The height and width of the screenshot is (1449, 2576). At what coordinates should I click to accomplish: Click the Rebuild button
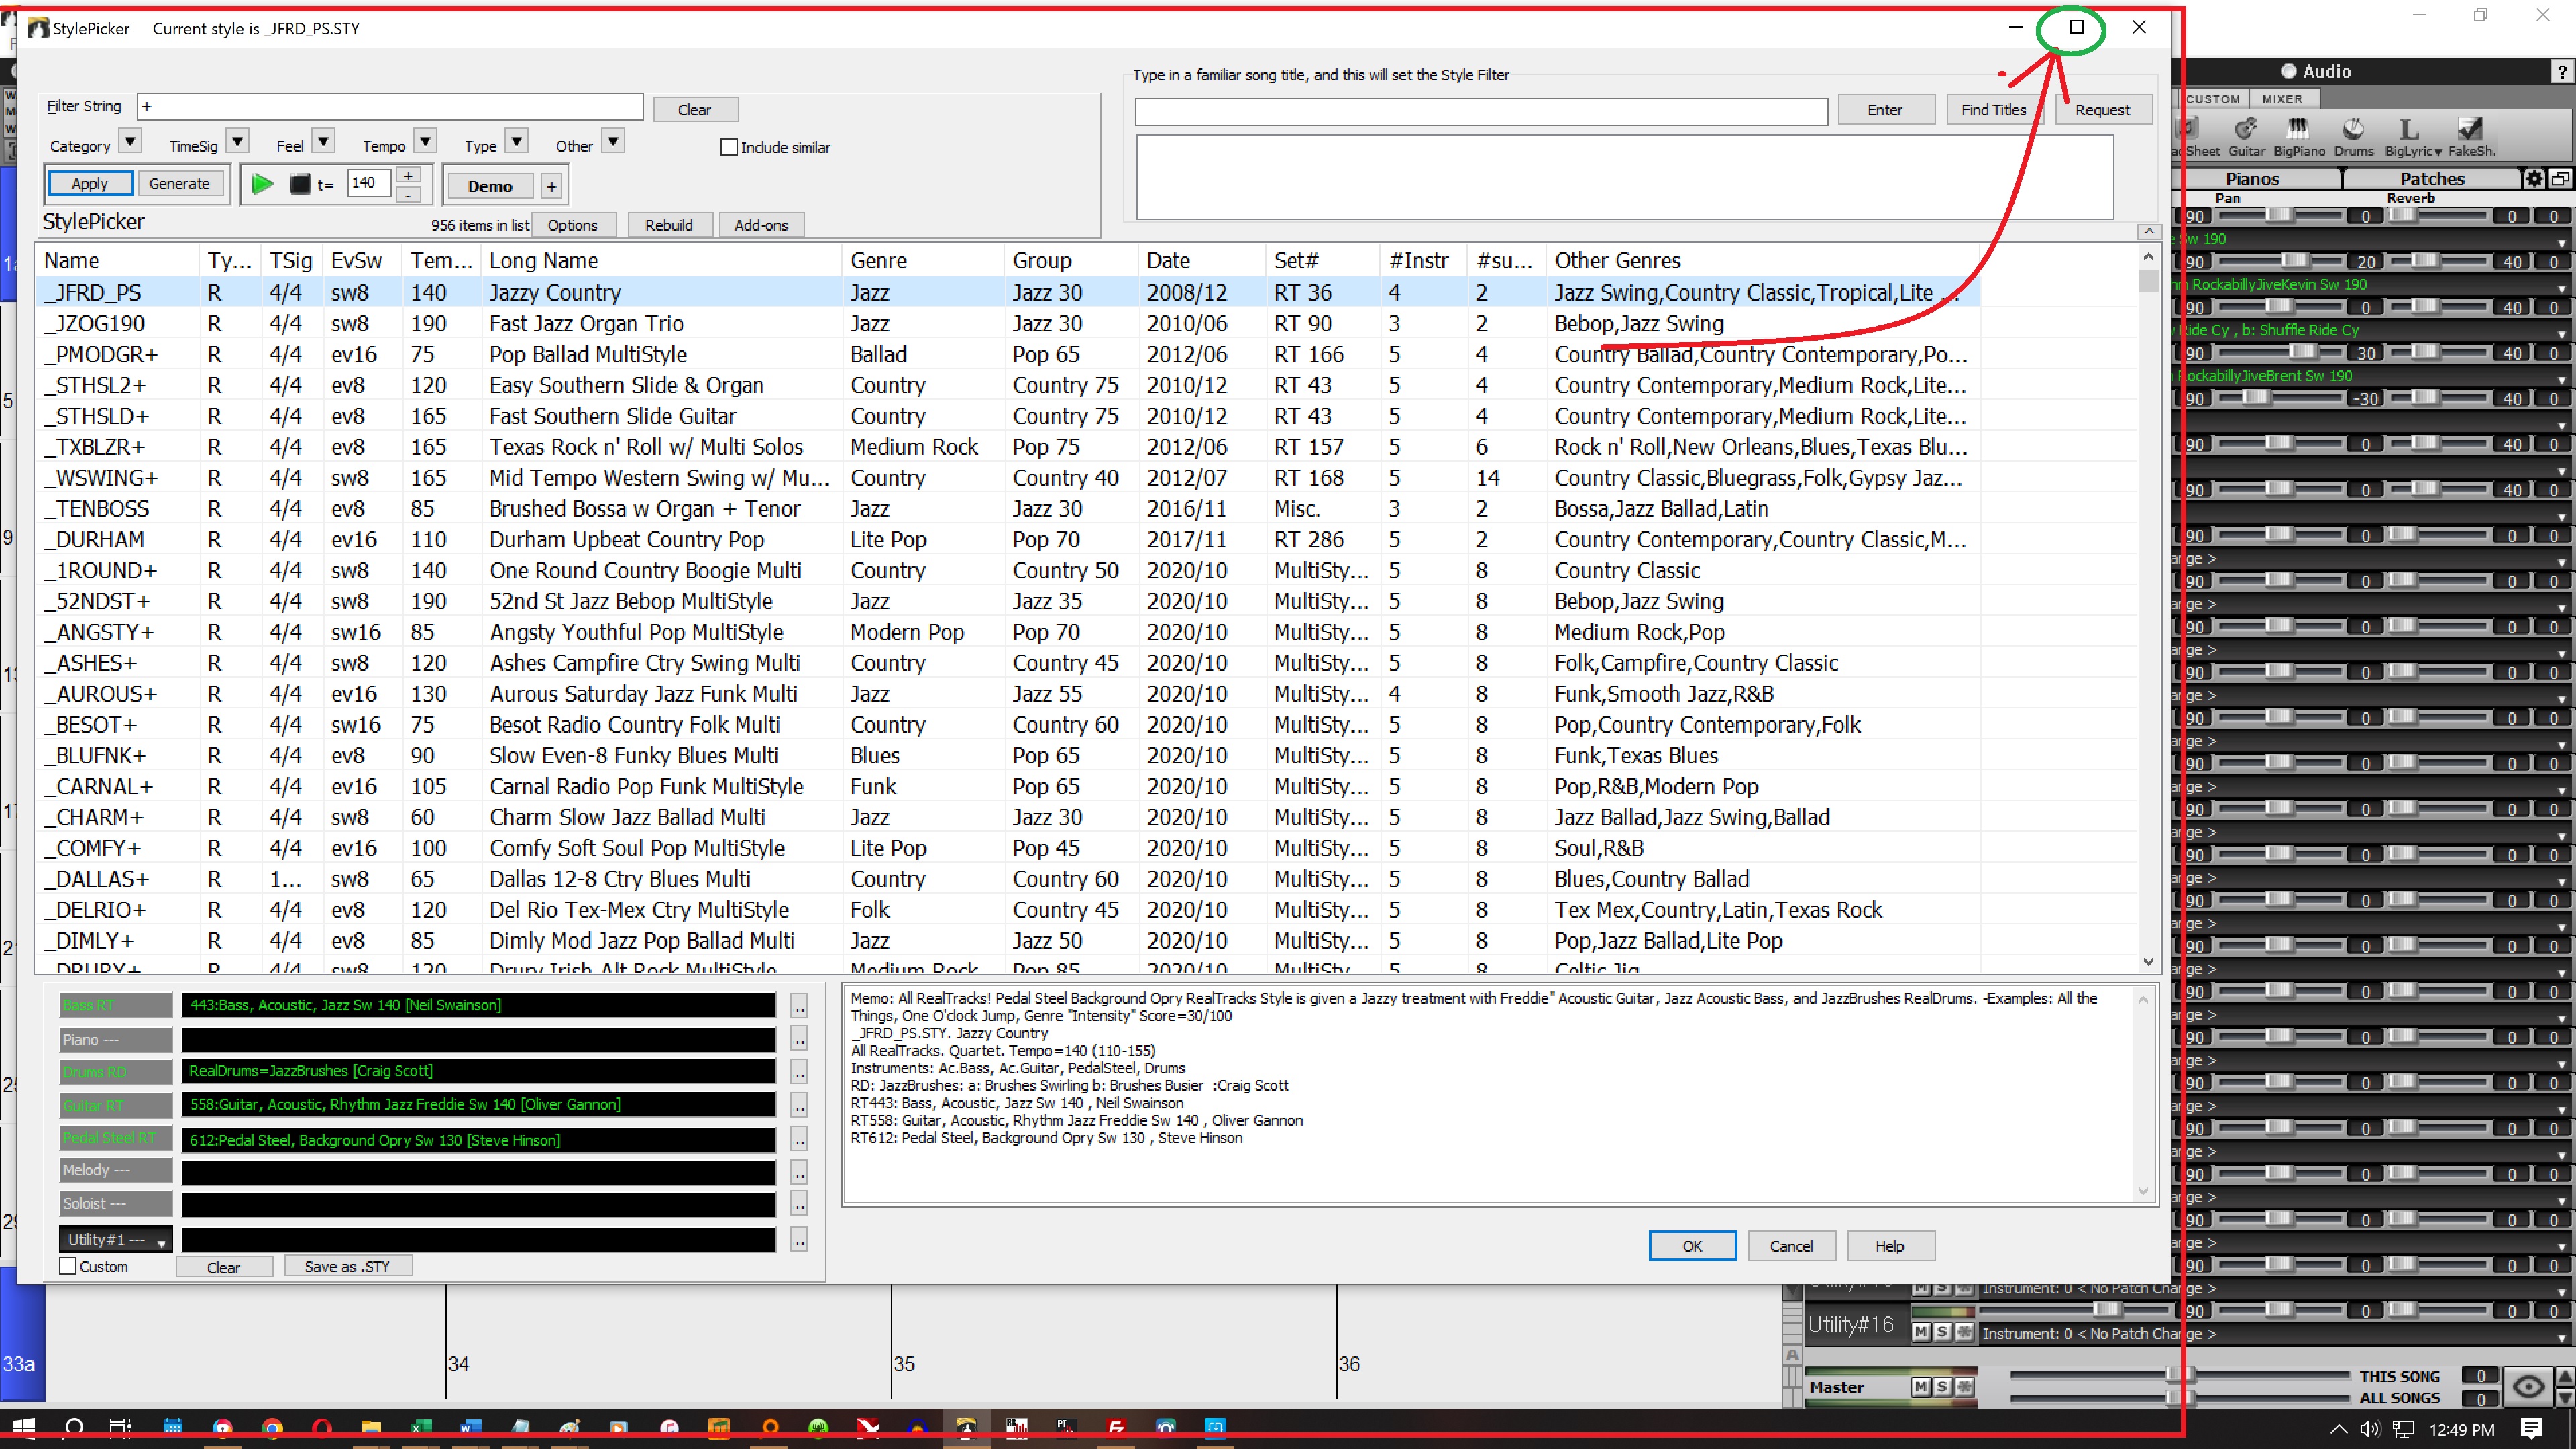668,225
